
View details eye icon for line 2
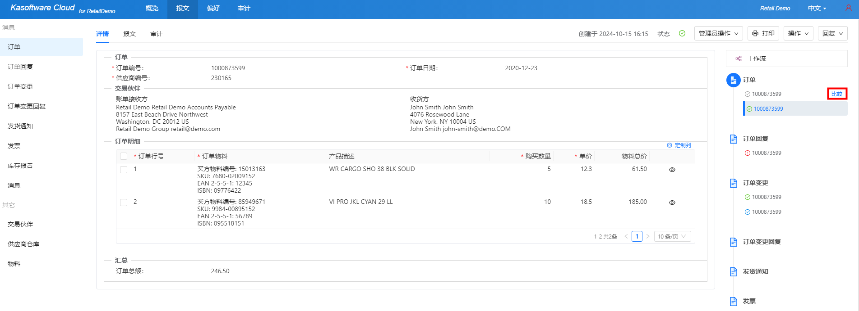point(672,203)
